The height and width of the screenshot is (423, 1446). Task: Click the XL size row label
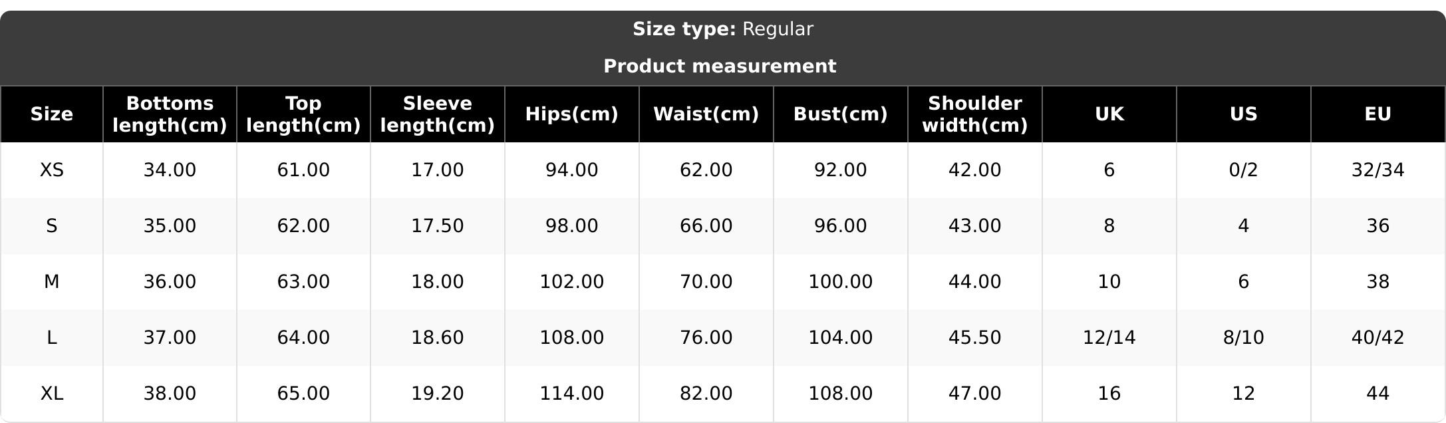click(x=52, y=394)
